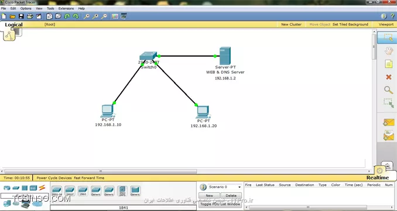Viewport: 397px width, 211px height.
Task: Select the Switches device category
Action: pos(16,188)
